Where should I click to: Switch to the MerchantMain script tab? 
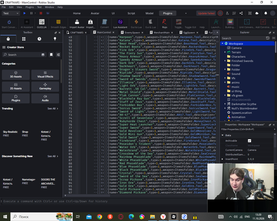coord(162,33)
